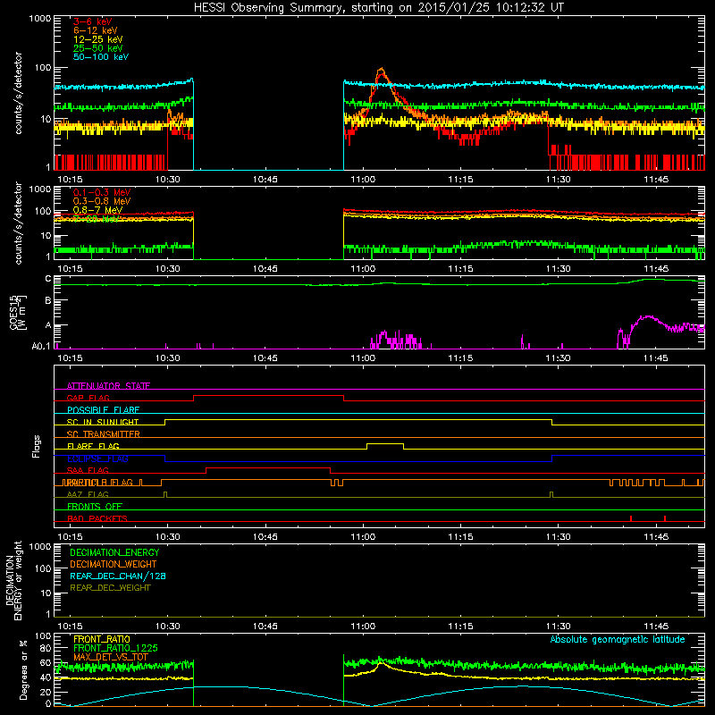The height and width of the screenshot is (715, 715).
Task: Click the C level tick on GOES panel
Action: click(48, 279)
